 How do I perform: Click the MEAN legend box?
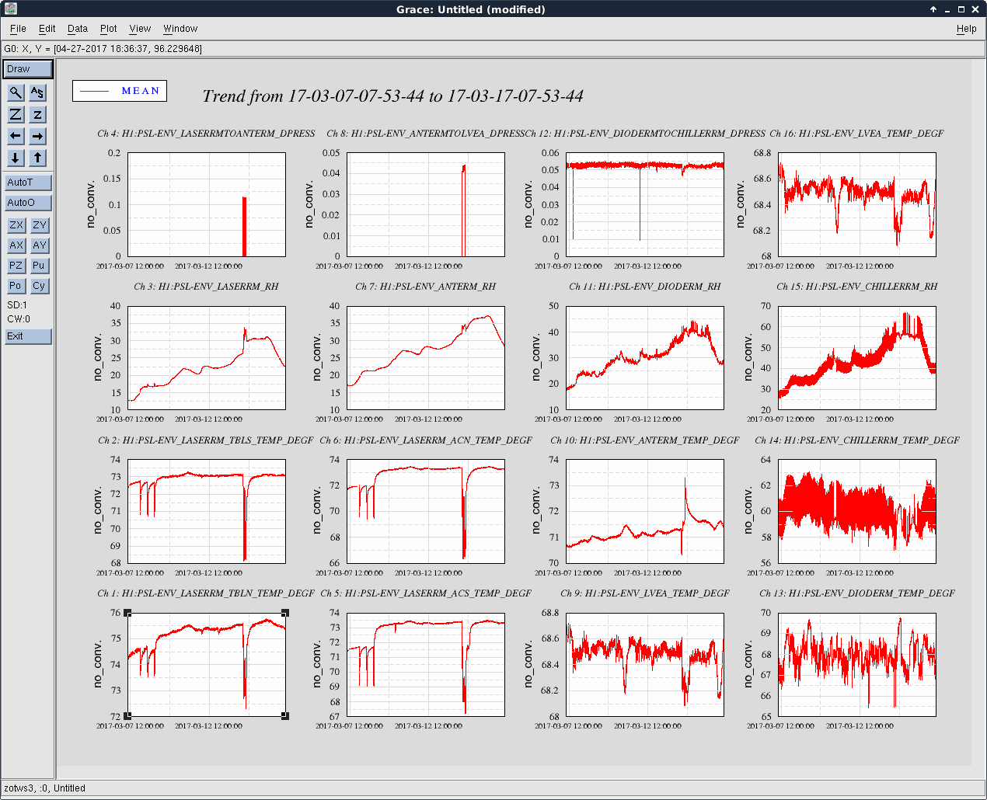coord(120,91)
